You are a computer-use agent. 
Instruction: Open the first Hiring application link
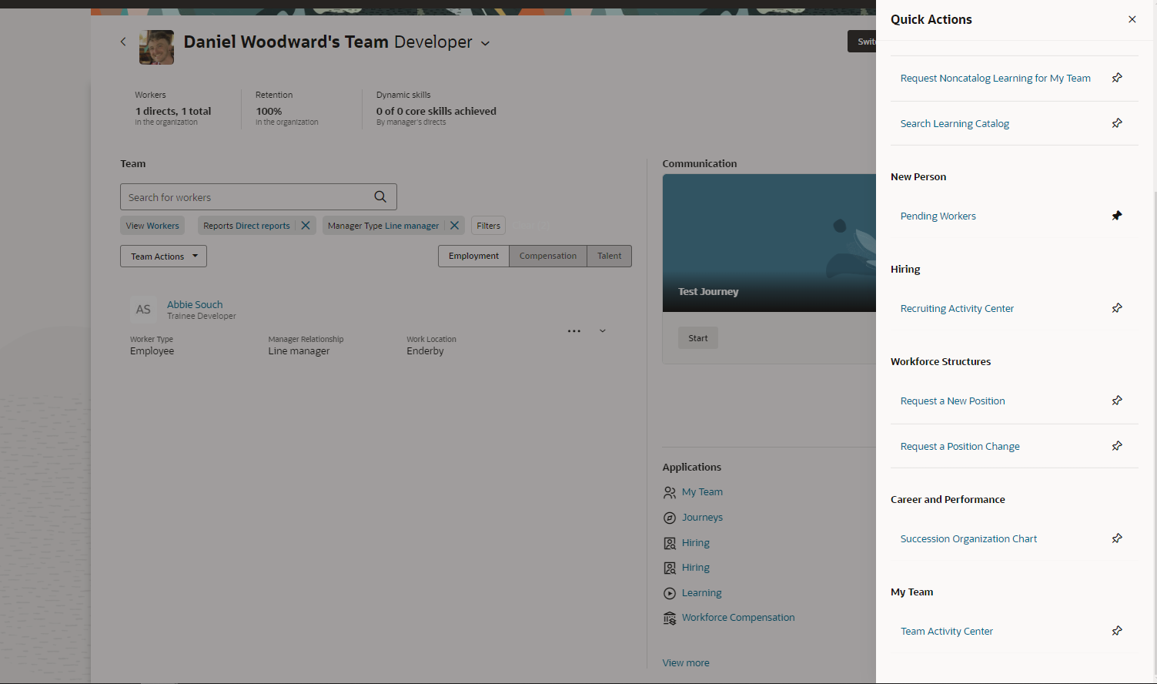tap(696, 543)
